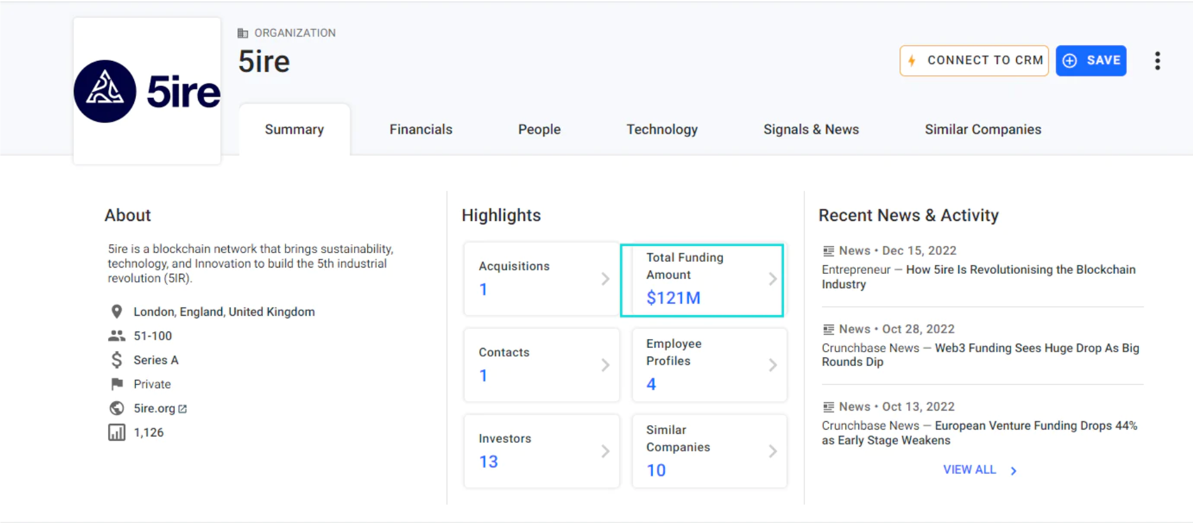Viewport: 1193px width, 523px height.
Task: Click the Private company type
Action: (152, 384)
